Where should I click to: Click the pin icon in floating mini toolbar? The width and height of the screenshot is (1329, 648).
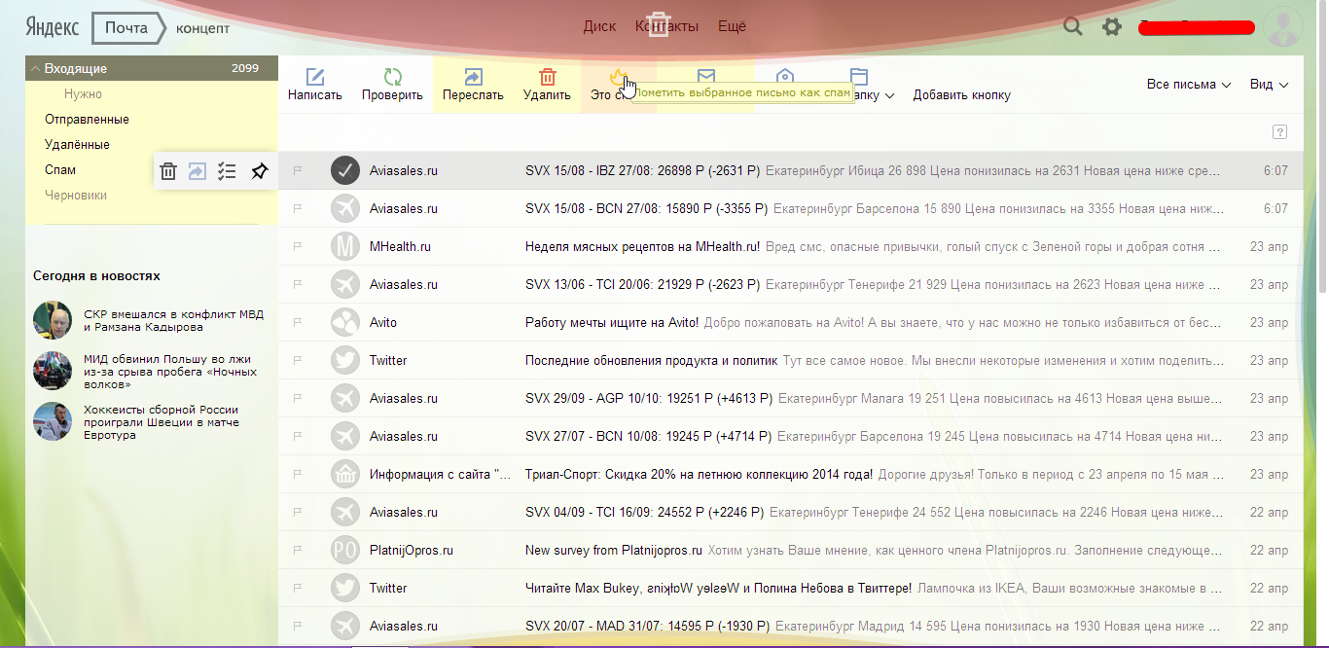click(x=259, y=171)
